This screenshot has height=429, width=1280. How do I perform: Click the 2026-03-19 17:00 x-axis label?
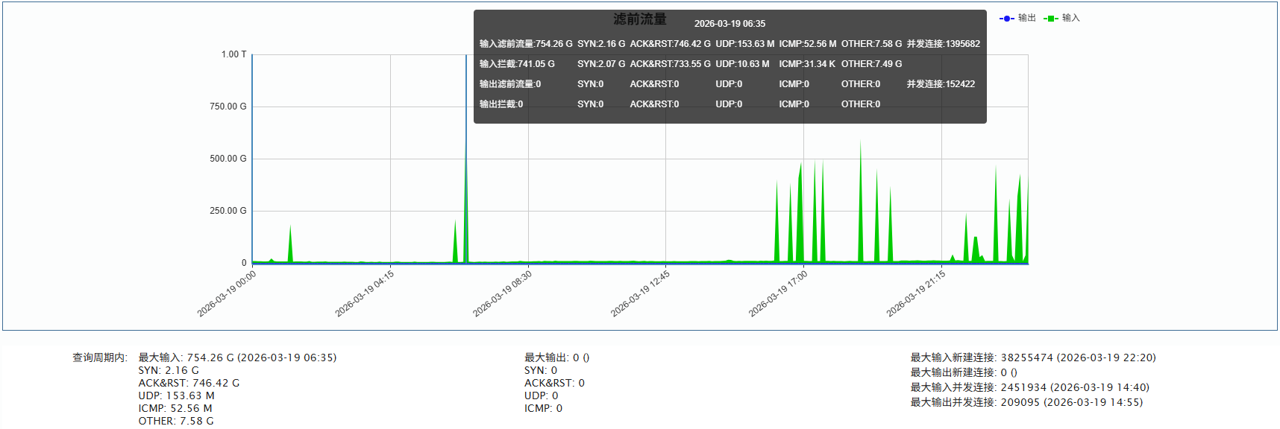click(x=778, y=293)
